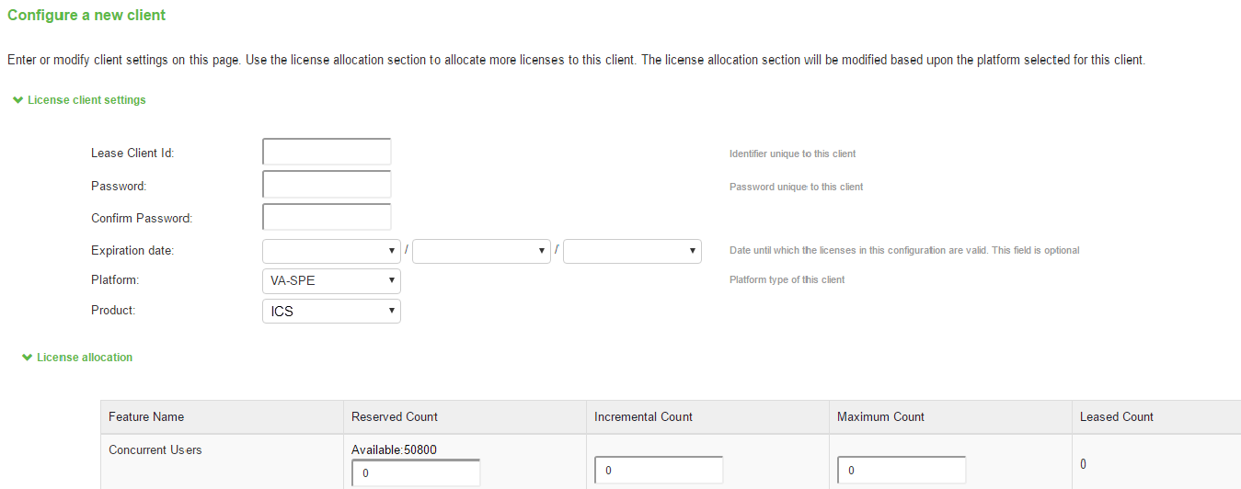Image resolution: width=1241 pixels, height=489 pixels.
Task: Click the License allocation section heading
Action: point(85,358)
